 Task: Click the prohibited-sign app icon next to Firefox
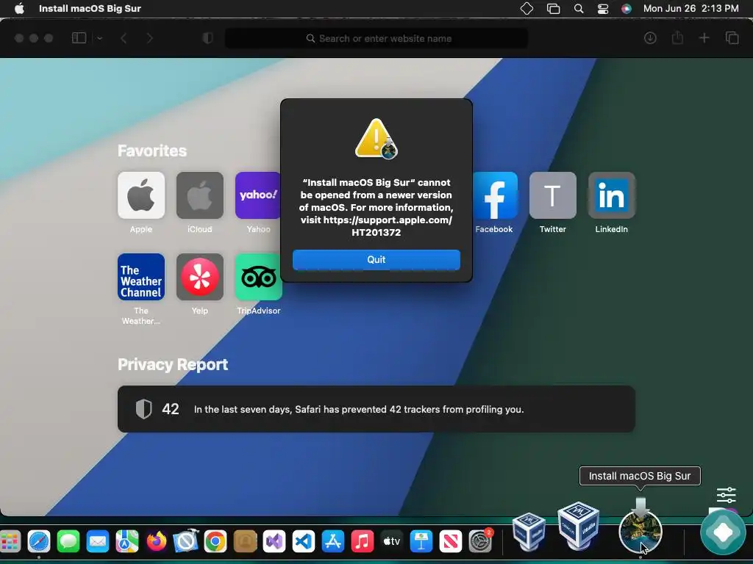pos(186,541)
